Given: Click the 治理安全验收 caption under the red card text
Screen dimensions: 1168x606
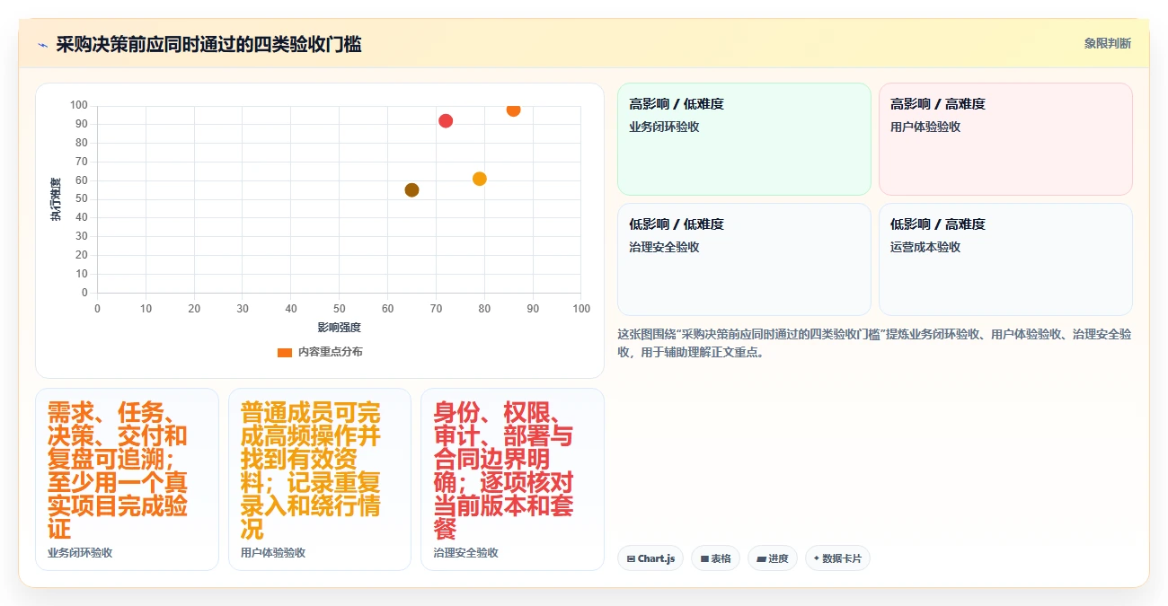Looking at the screenshot, I should (x=465, y=553).
